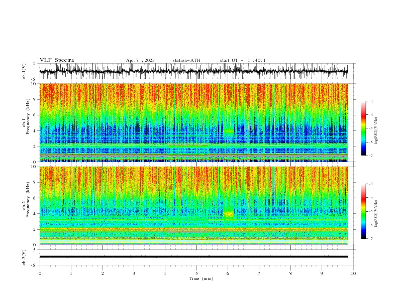Click the ch.2 colorbar log(PSD) label
This screenshot has width=398, height=307.
(x=376, y=214)
